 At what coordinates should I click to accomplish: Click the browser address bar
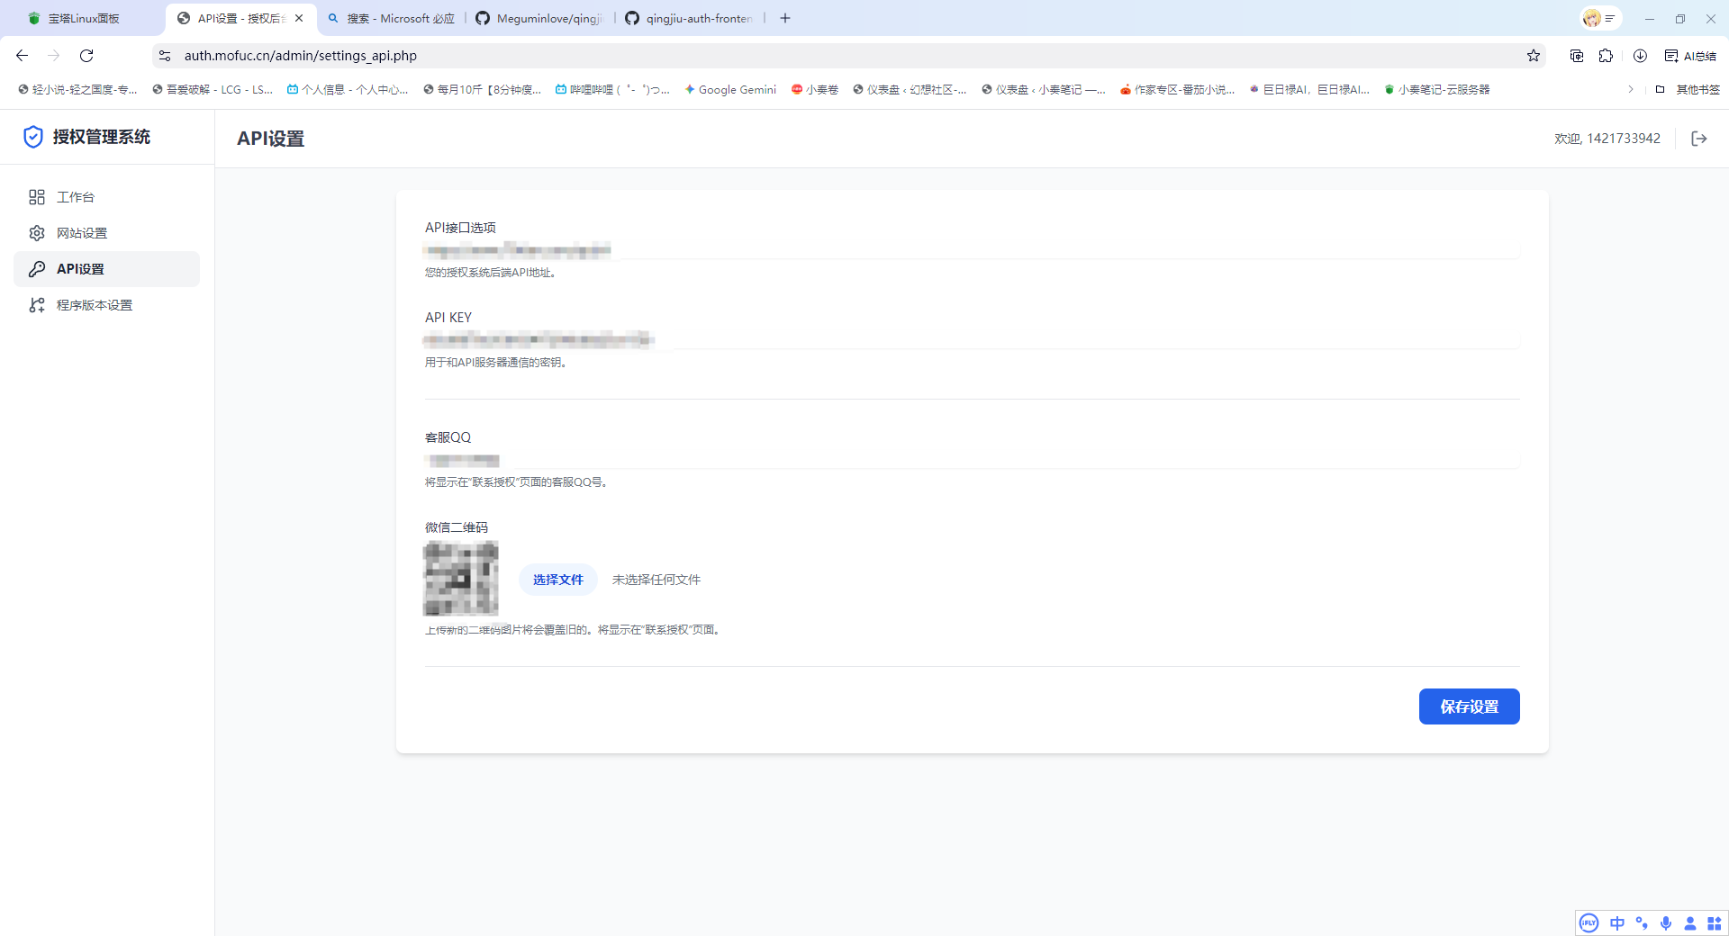[630, 55]
